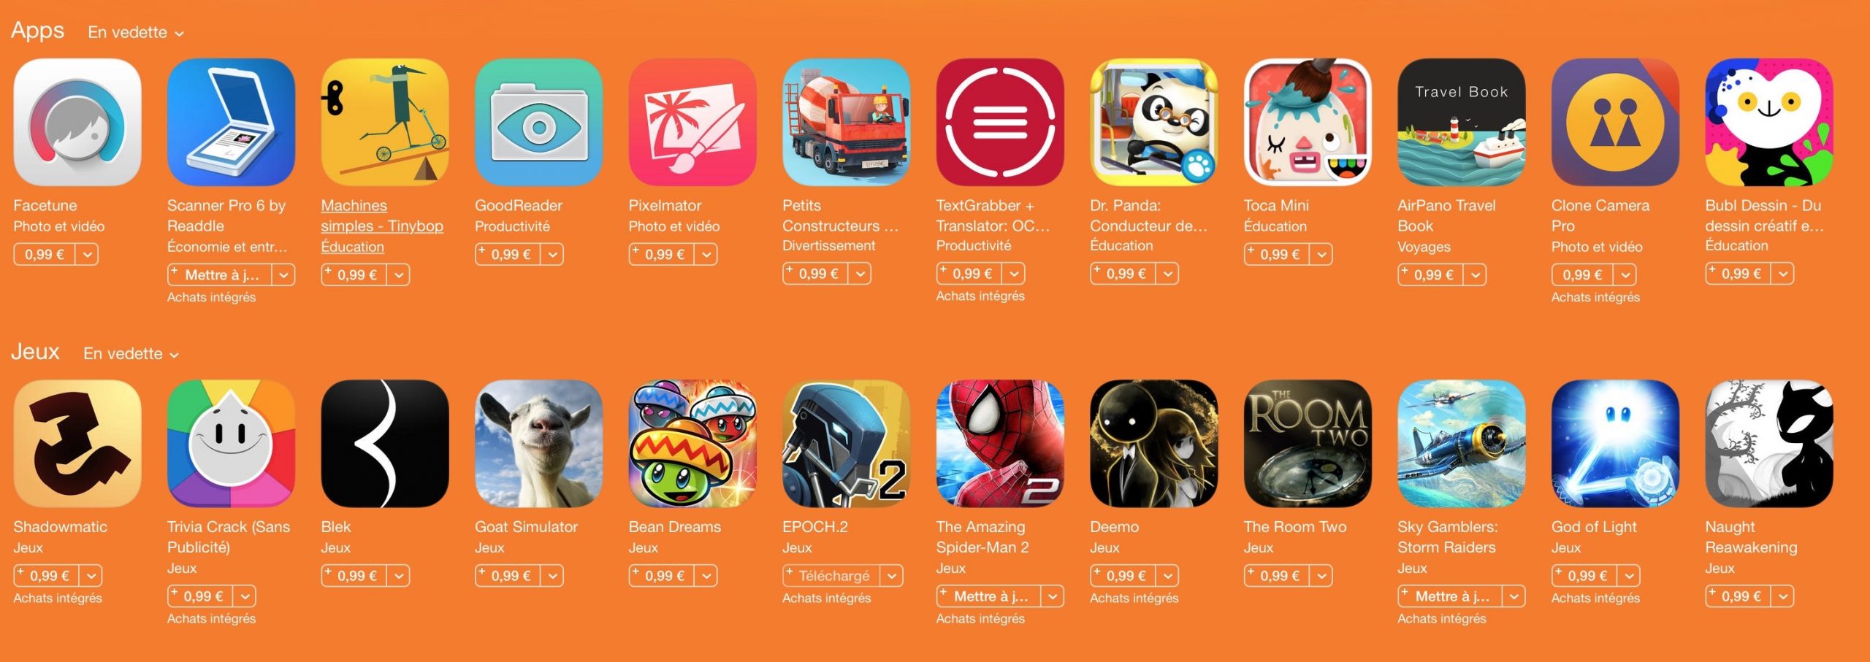Open the Pixelmator app icon

point(692,122)
